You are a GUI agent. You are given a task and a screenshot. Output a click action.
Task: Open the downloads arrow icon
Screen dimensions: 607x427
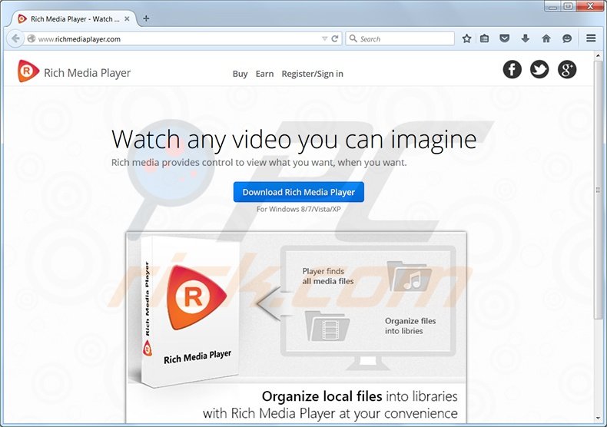pyautogui.click(x=526, y=38)
